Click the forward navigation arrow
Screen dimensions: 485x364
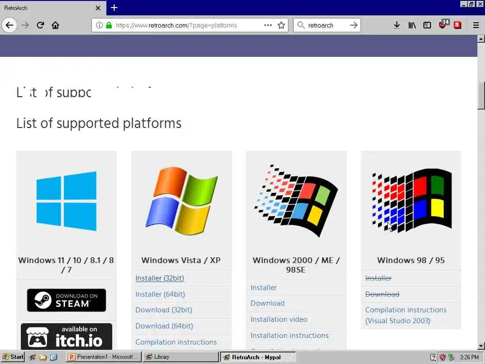coord(26,25)
